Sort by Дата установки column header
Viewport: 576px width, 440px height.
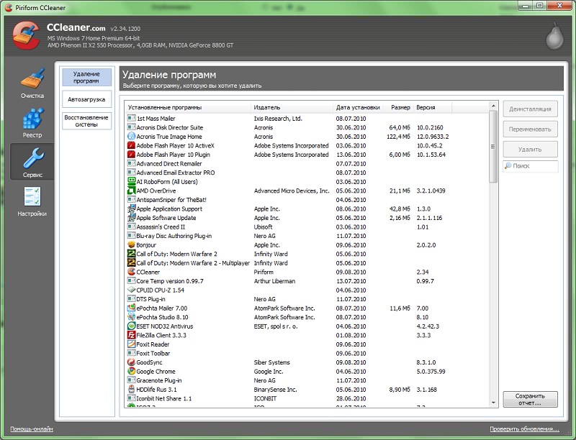(358, 107)
